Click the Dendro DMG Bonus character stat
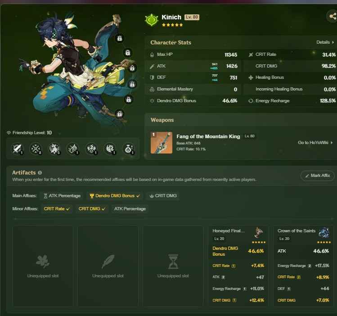This screenshot has width=337, height=316. click(x=194, y=100)
